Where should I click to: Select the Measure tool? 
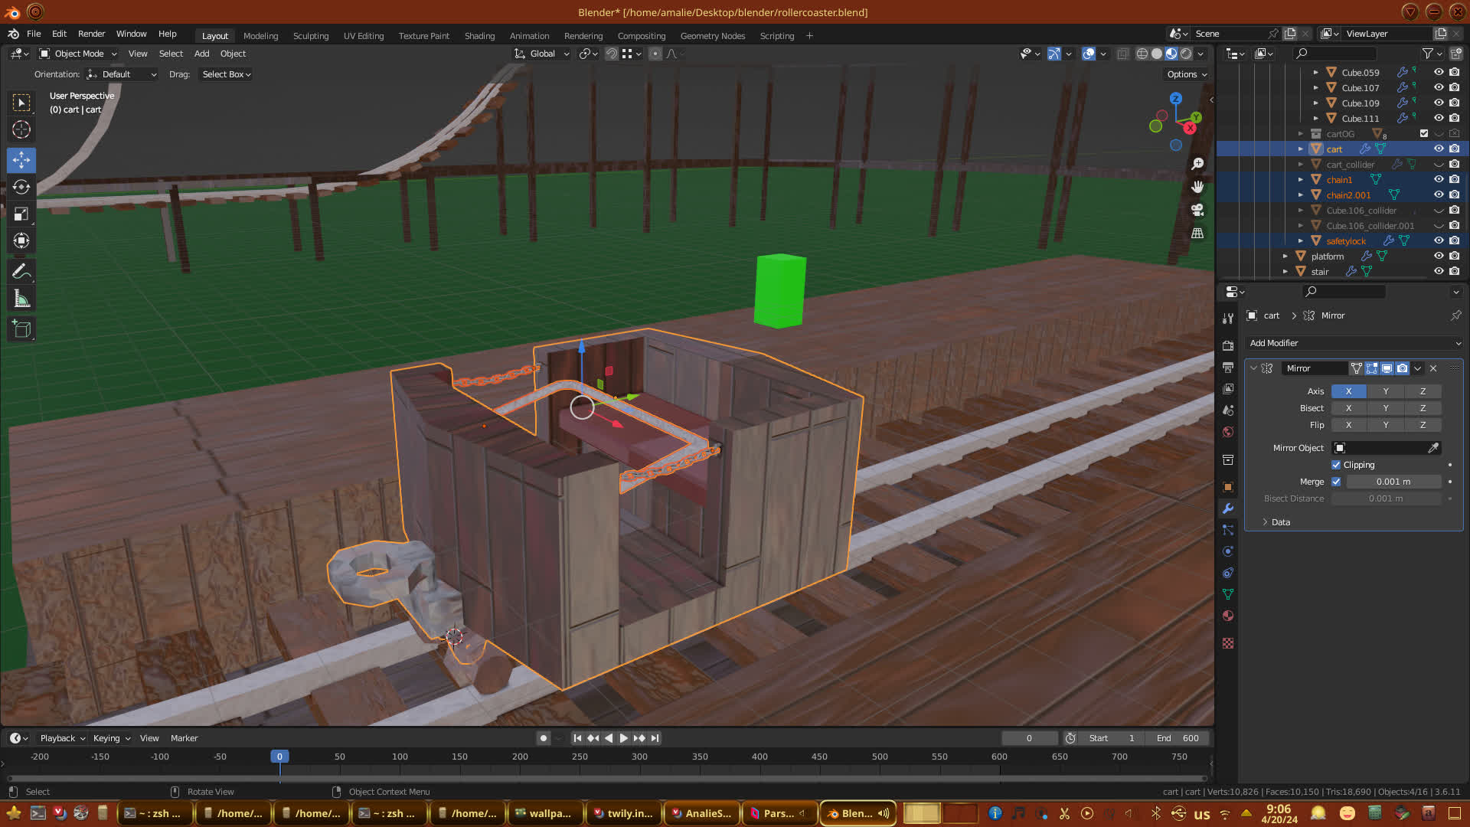[x=21, y=299]
